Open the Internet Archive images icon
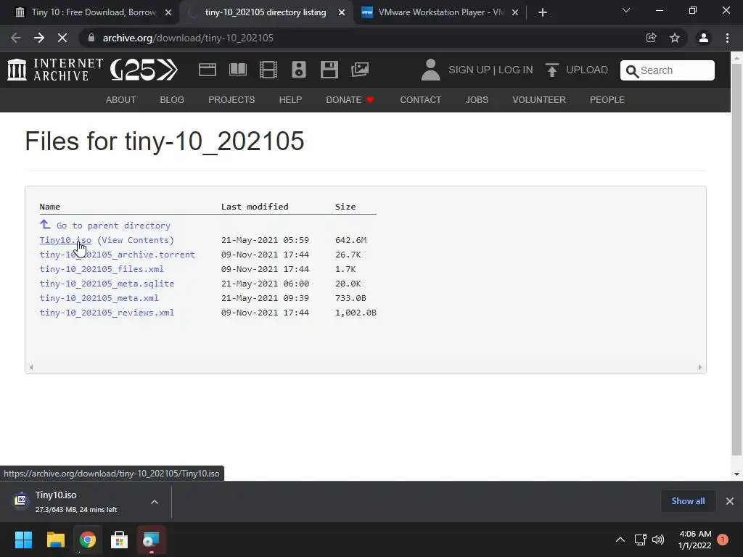Image resolution: width=743 pixels, height=557 pixels. click(x=360, y=70)
